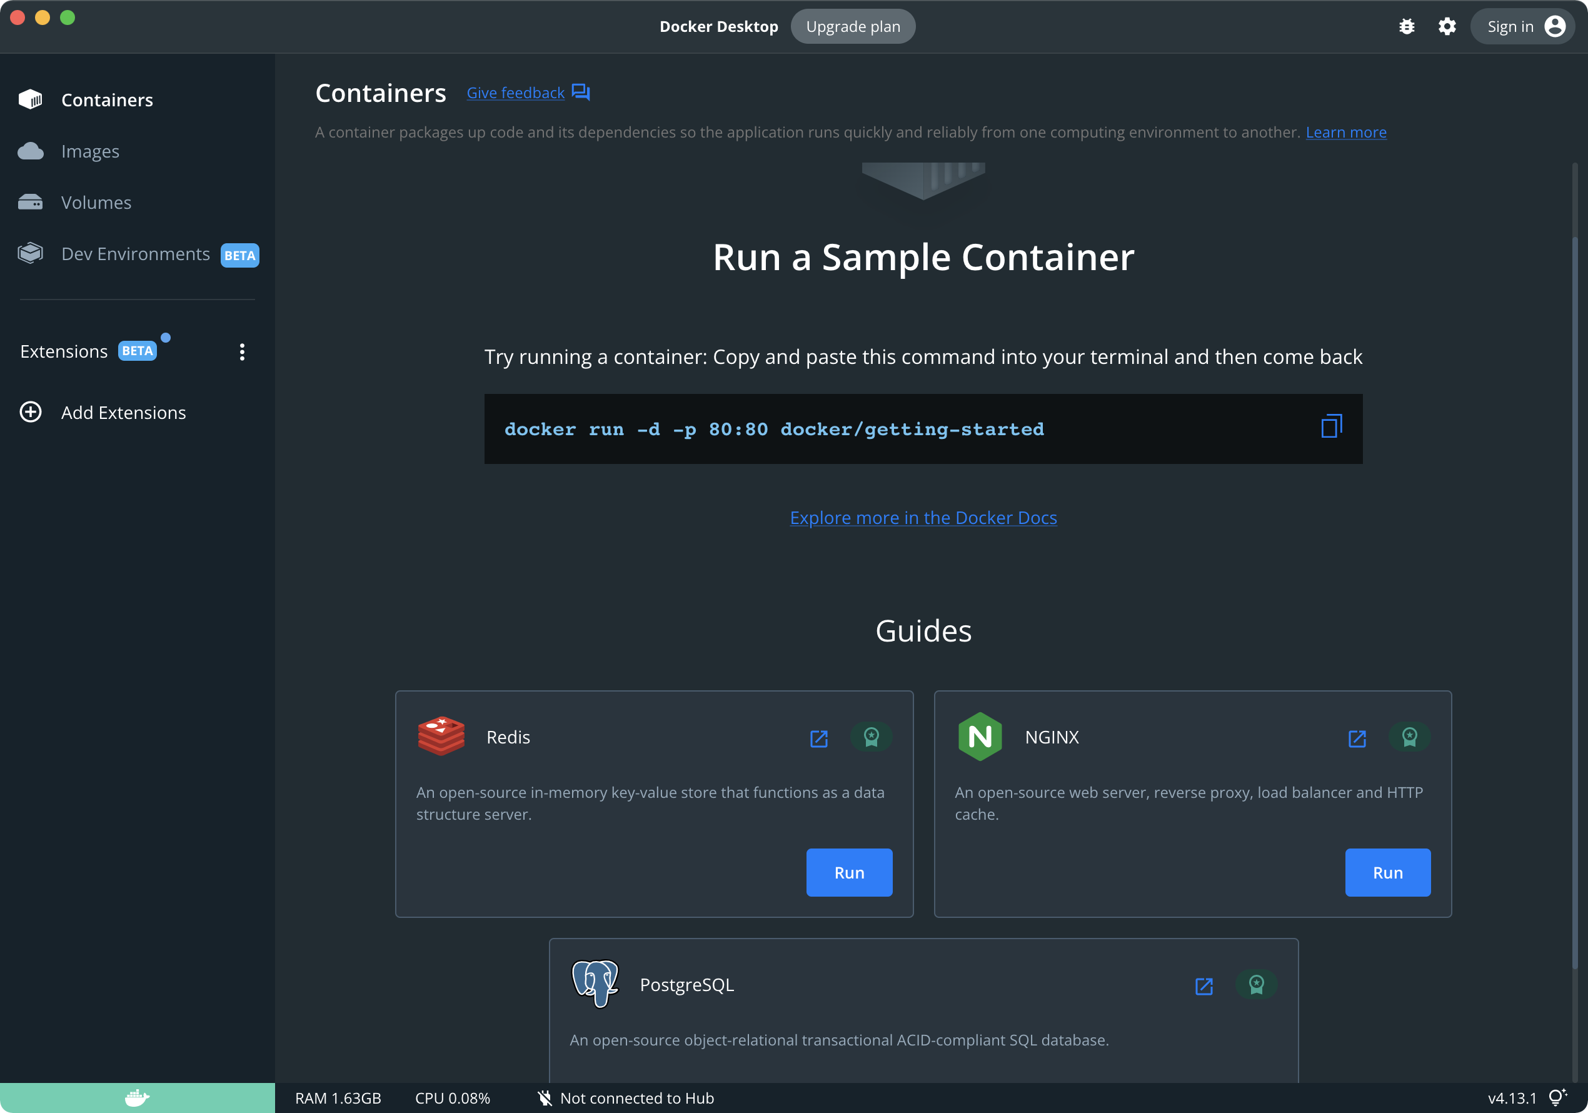The width and height of the screenshot is (1588, 1113).
Task: Open the troubleshoot bug icon
Action: click(1406, 26)
